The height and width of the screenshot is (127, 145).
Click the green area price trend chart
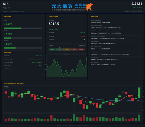[x=67, y=66]
